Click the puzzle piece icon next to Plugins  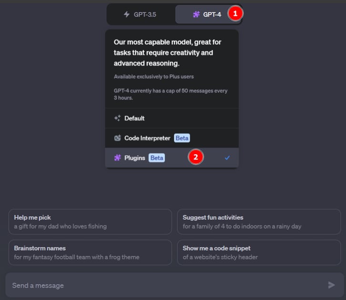pos(117,158)
